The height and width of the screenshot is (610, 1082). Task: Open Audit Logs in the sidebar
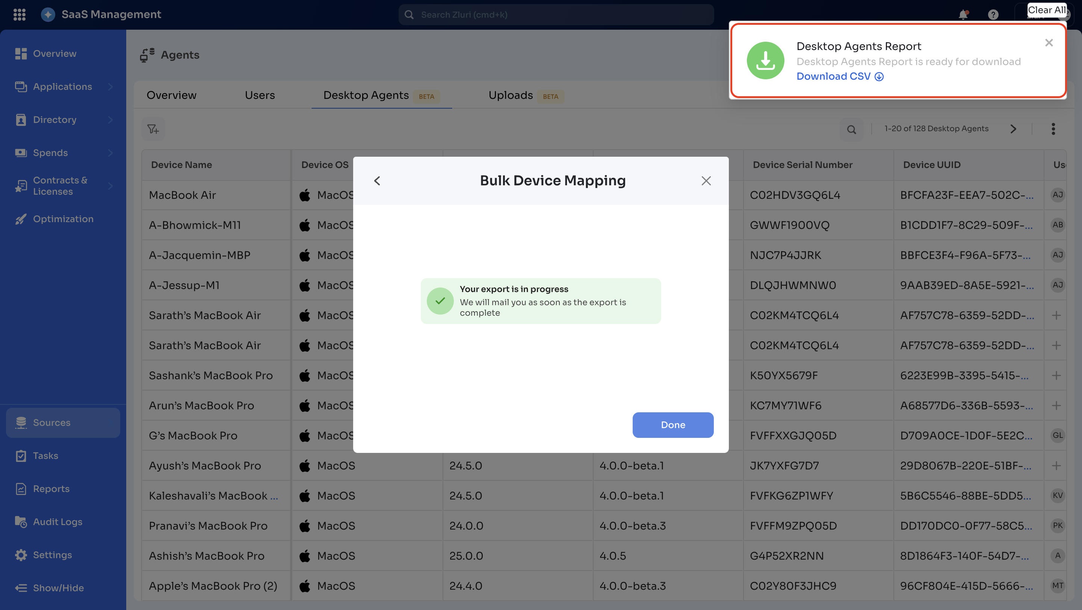point(57,522)
